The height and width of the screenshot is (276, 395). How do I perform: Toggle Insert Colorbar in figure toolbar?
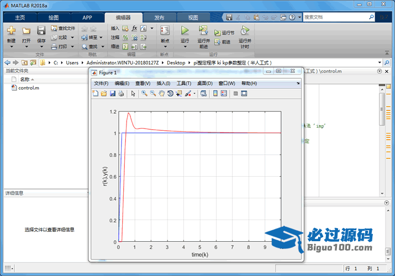coord(215,94)
